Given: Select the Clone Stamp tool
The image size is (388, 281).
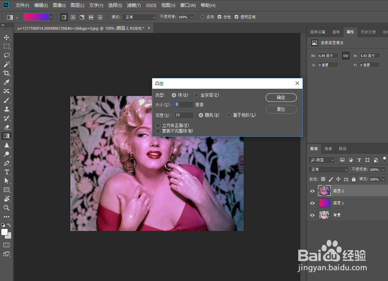Looking at the screenshot, I should point(7,109).
